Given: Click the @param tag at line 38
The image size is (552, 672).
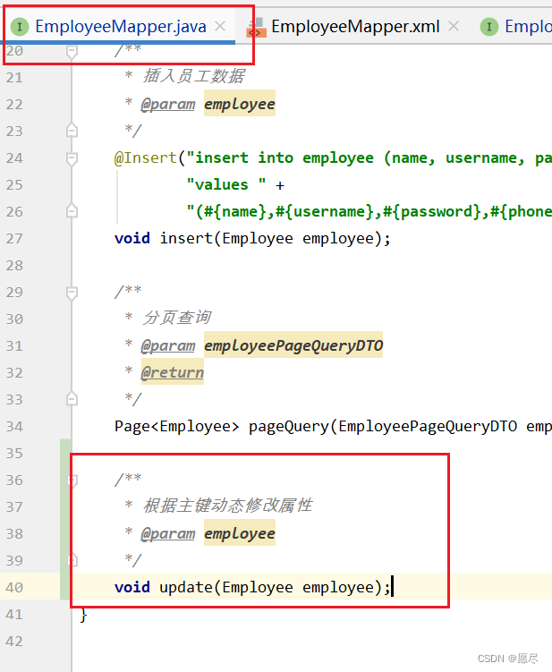Looking at the screenshot, I should tap(168, 534).
